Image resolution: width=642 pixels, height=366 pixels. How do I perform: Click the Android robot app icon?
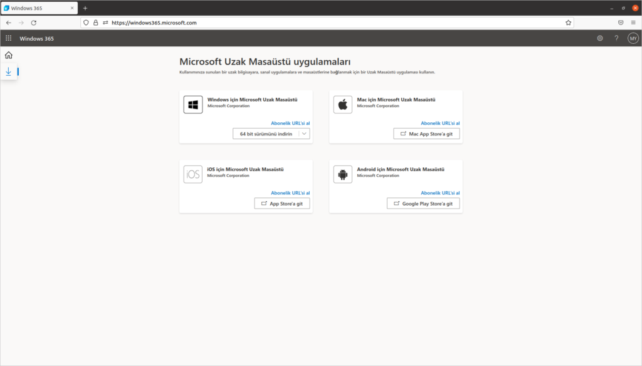point(343,174)
